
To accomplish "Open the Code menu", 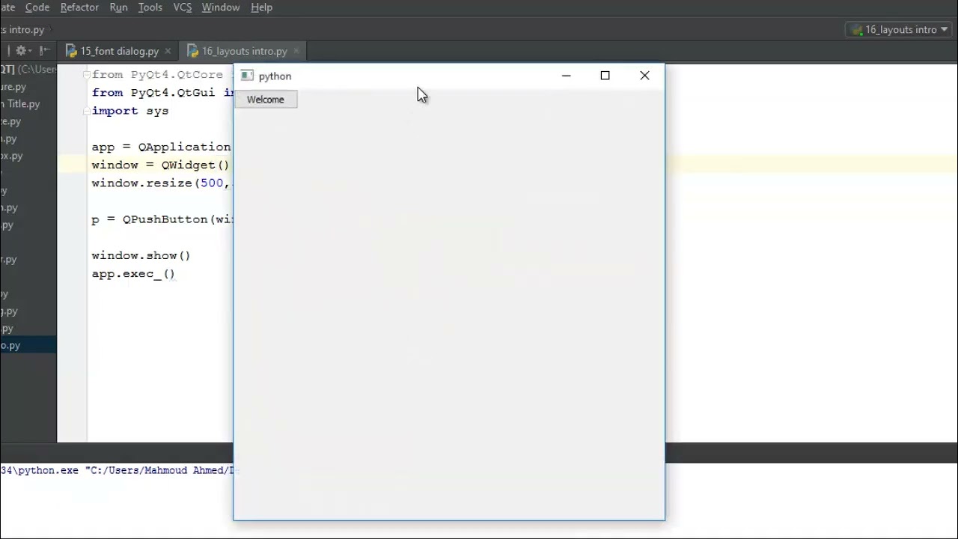I will 37,7.
